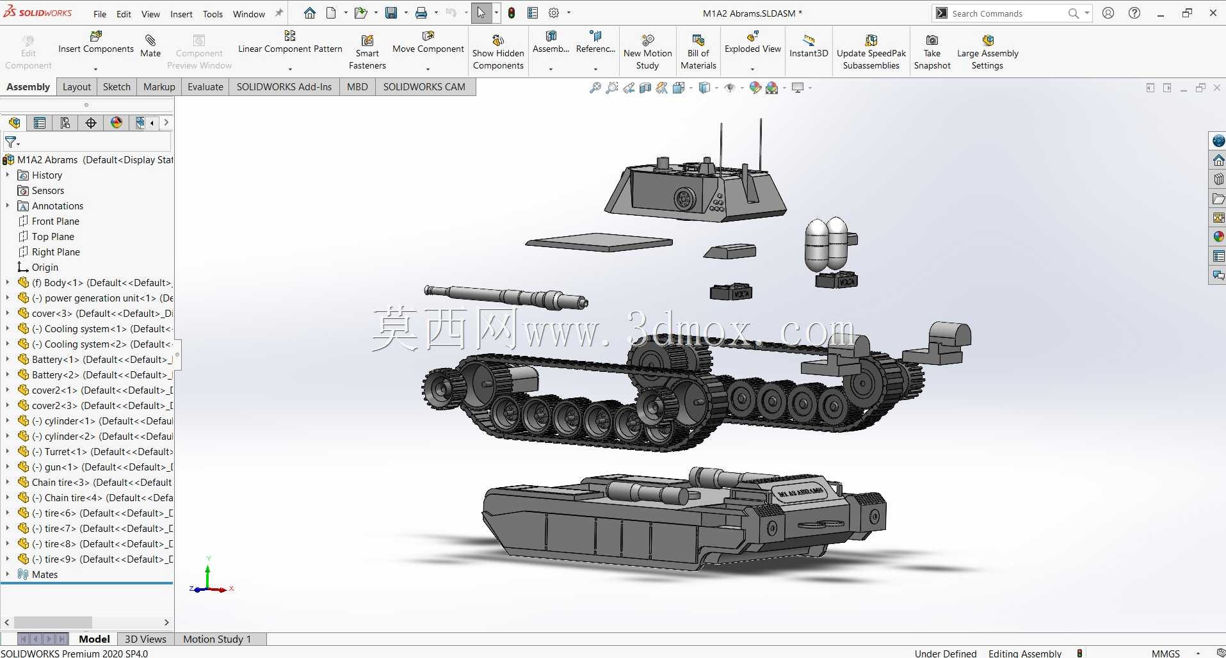Open the Insert Components dropdown arrow
Image resolution: width=1226 pixels, height=658 pixels.
[x=96, y=68]
